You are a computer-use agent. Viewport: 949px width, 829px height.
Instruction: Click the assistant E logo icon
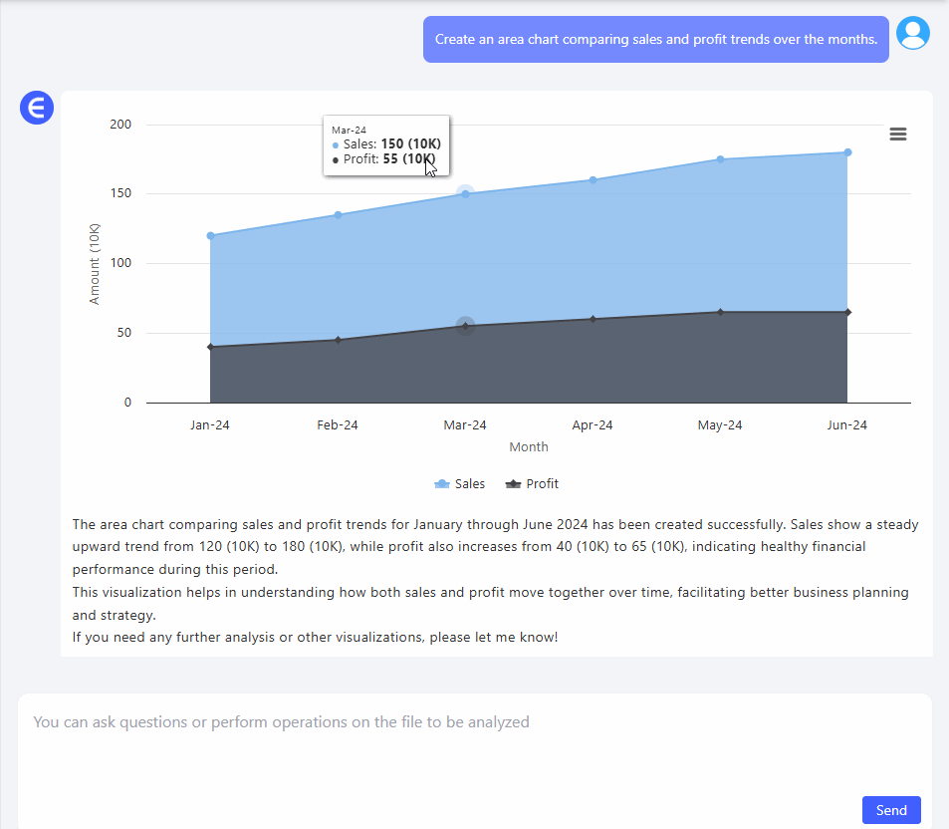pos(36,108)
